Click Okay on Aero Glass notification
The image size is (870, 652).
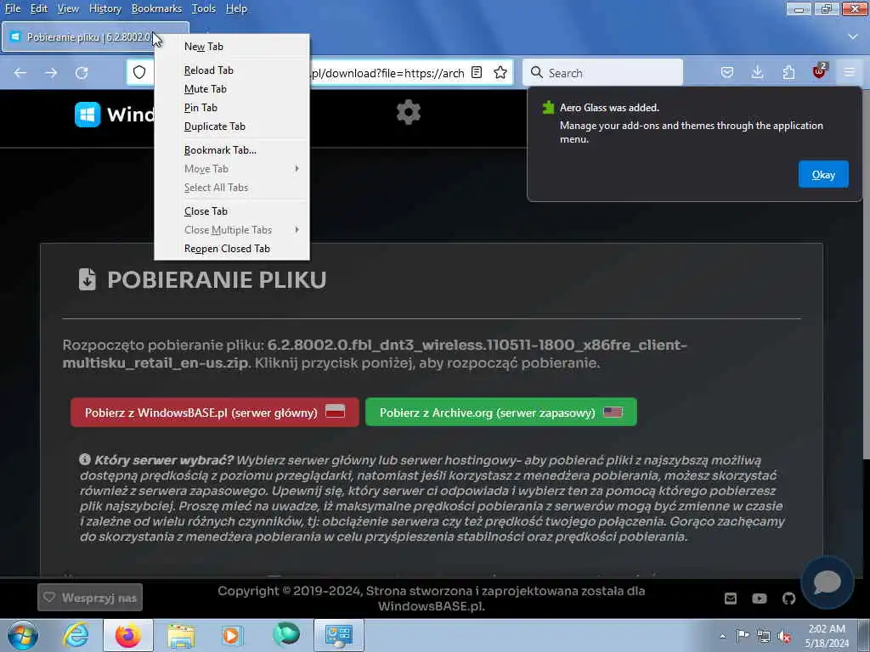click(x=822, y=175)
